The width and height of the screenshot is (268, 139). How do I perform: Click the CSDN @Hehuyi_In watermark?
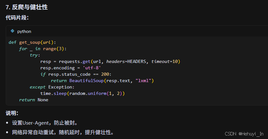244,134
